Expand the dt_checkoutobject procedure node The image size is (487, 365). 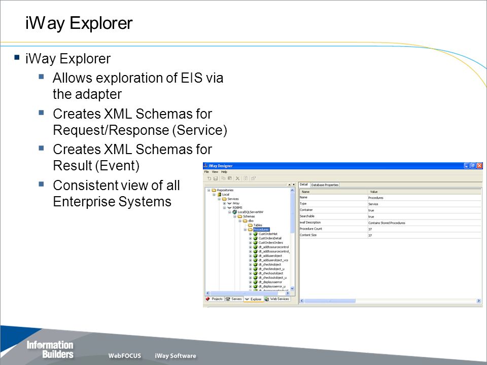point(250,273)
